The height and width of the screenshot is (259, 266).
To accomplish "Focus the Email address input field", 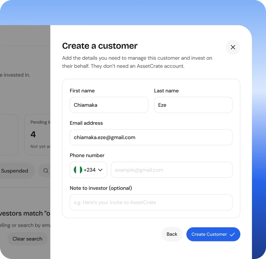I will tap(151, 137).
